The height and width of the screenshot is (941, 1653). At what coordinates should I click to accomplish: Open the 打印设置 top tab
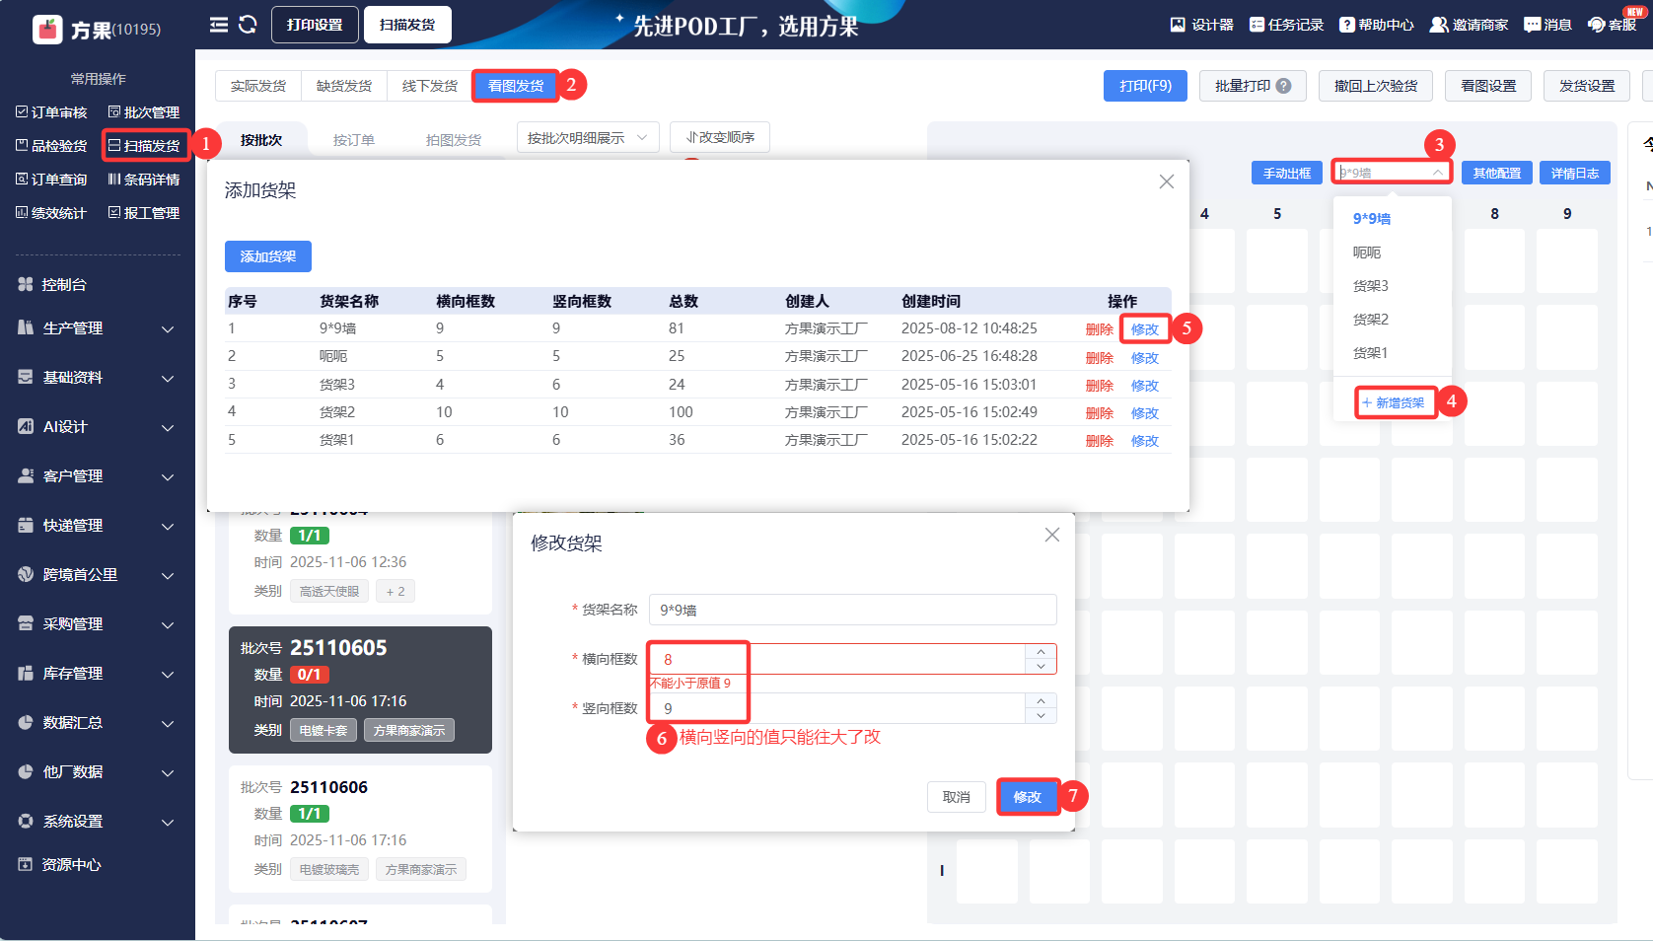point(315,25)
